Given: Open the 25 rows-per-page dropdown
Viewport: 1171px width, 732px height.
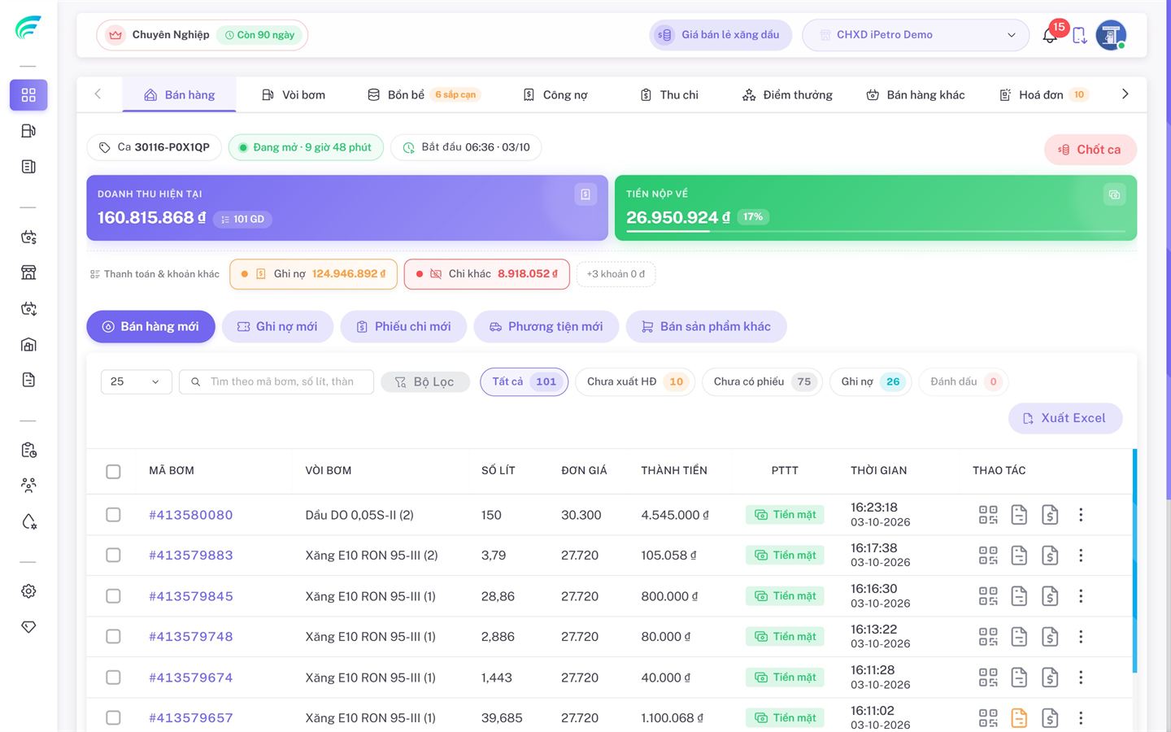Looking at the screenshot, I should tap(136, 381).
